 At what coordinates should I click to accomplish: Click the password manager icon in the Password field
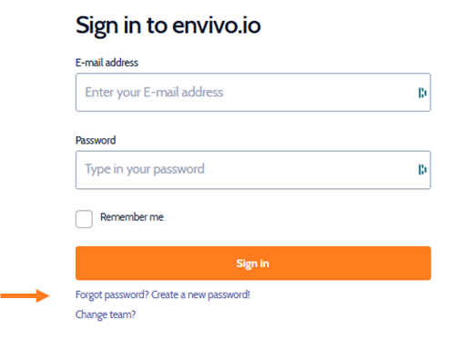point(422,170)
